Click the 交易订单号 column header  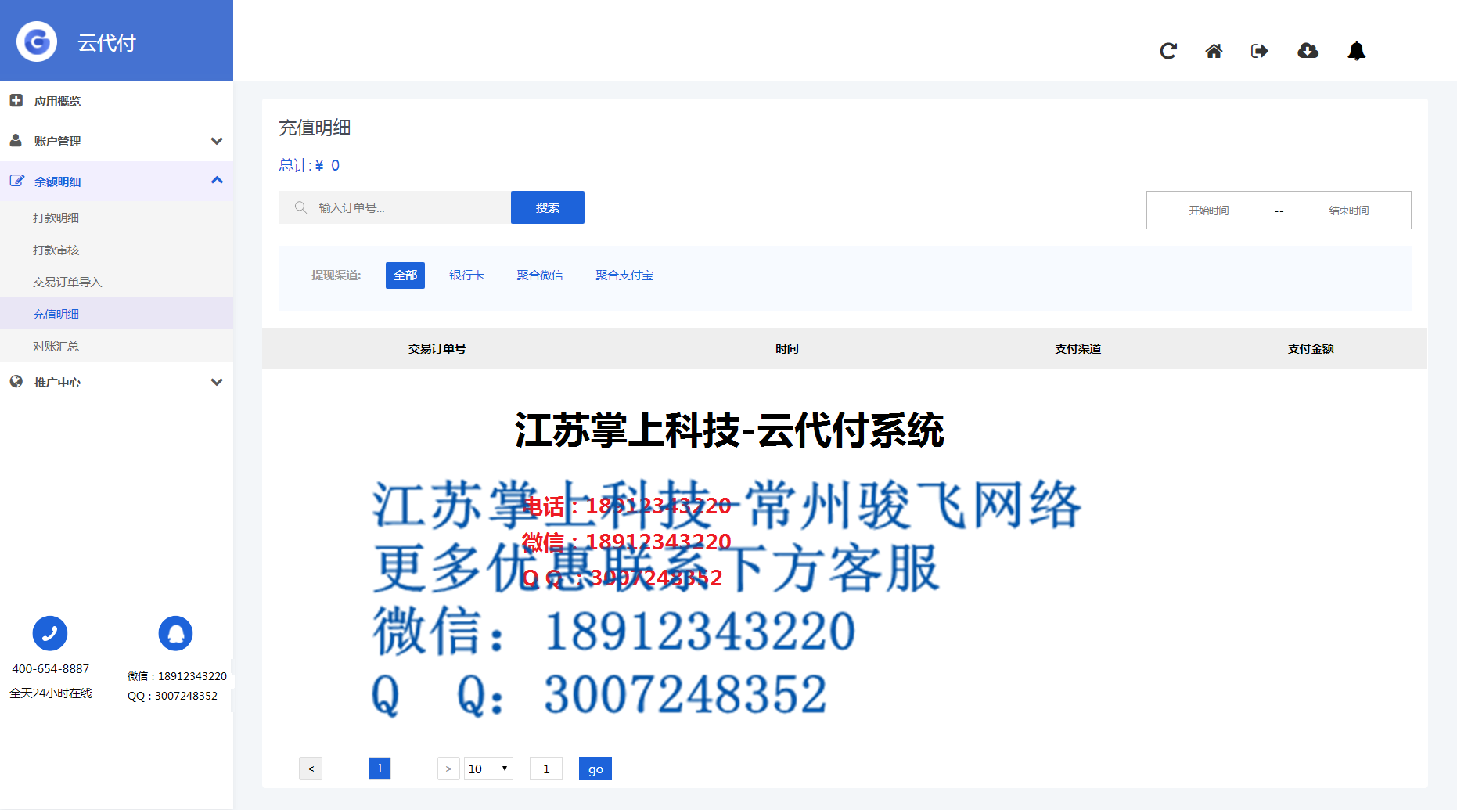pyautogui.click(x=437, y=348)
